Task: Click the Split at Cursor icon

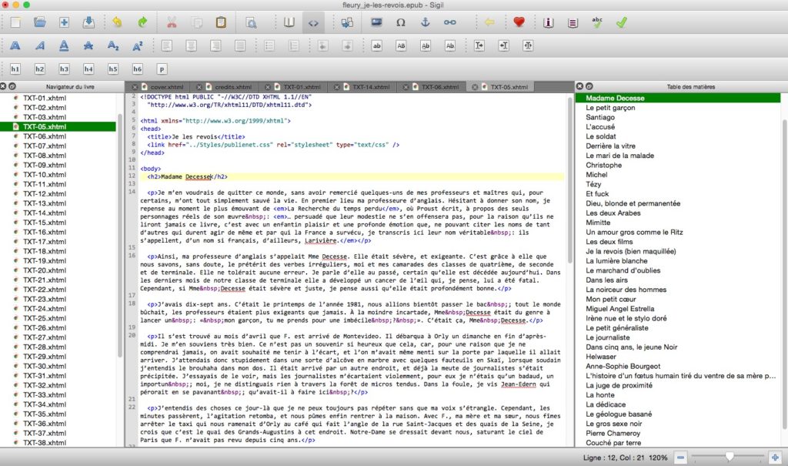Action: coord(347,22)
